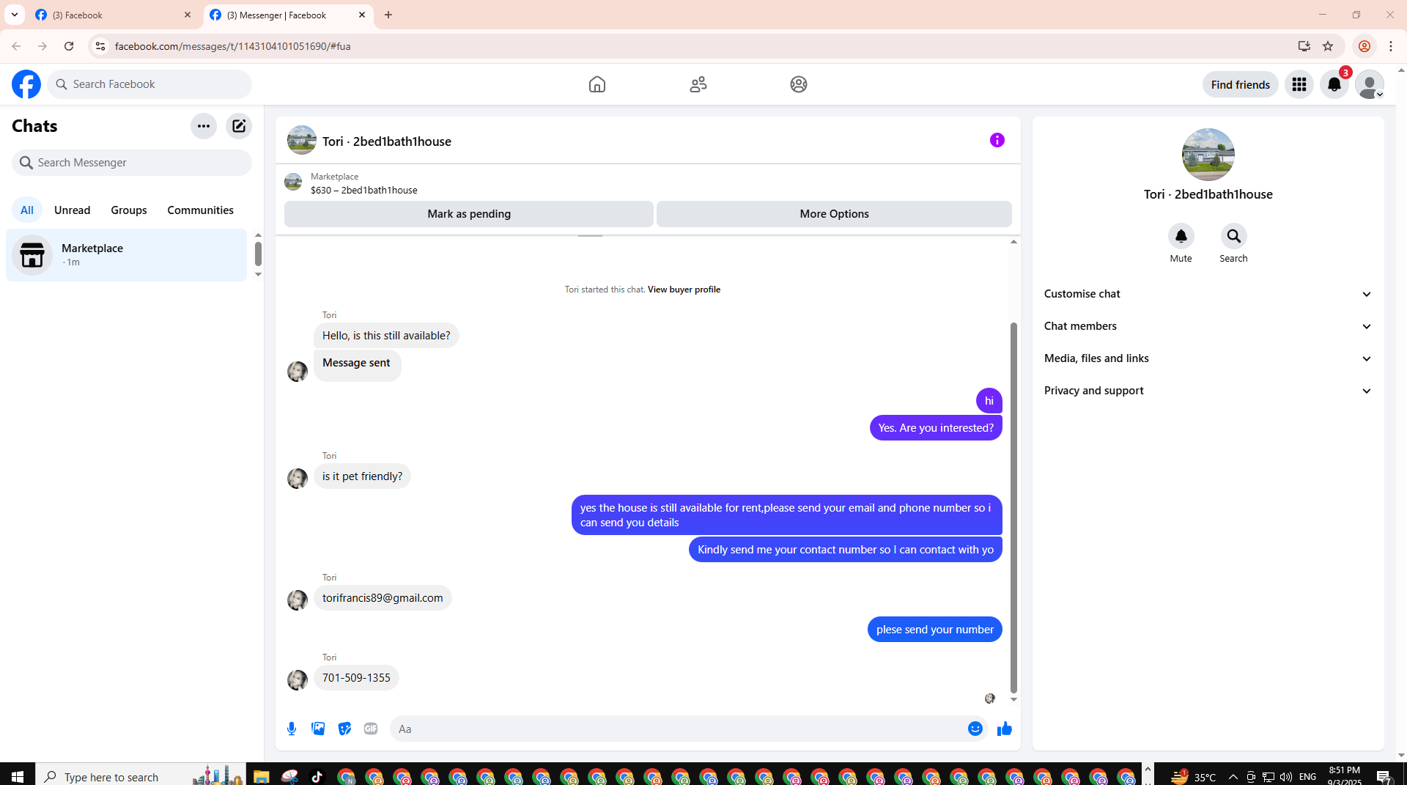Click the chat list scrollbar
The image size is (1407, 785).
click(258, 254)
